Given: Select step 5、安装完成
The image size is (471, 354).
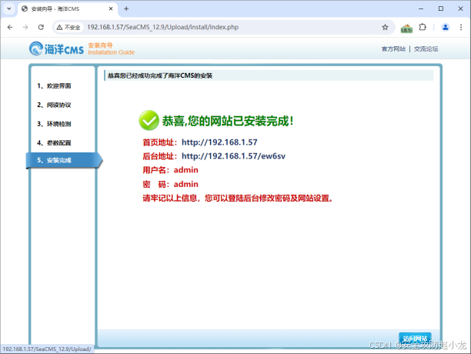Looking at the screenshot, I should [x=64, y=160].
